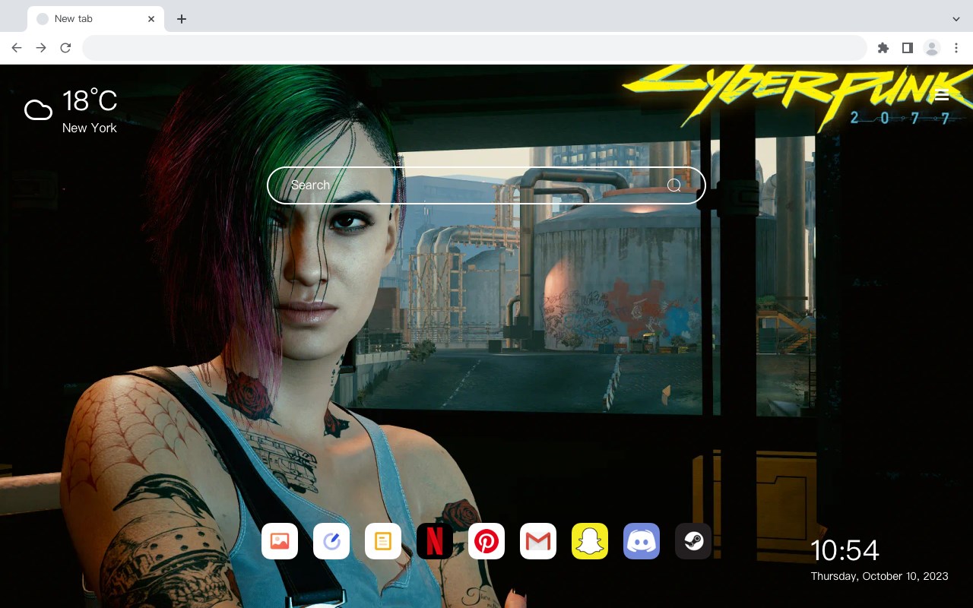Launch the Pinterest shortcut

pos(486,541)
